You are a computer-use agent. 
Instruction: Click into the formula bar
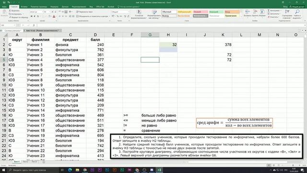(170, 25)
